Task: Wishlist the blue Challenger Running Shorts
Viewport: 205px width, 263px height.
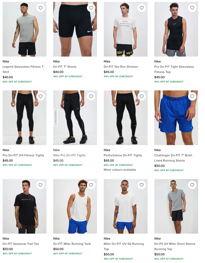Action: tap(192, 96)
